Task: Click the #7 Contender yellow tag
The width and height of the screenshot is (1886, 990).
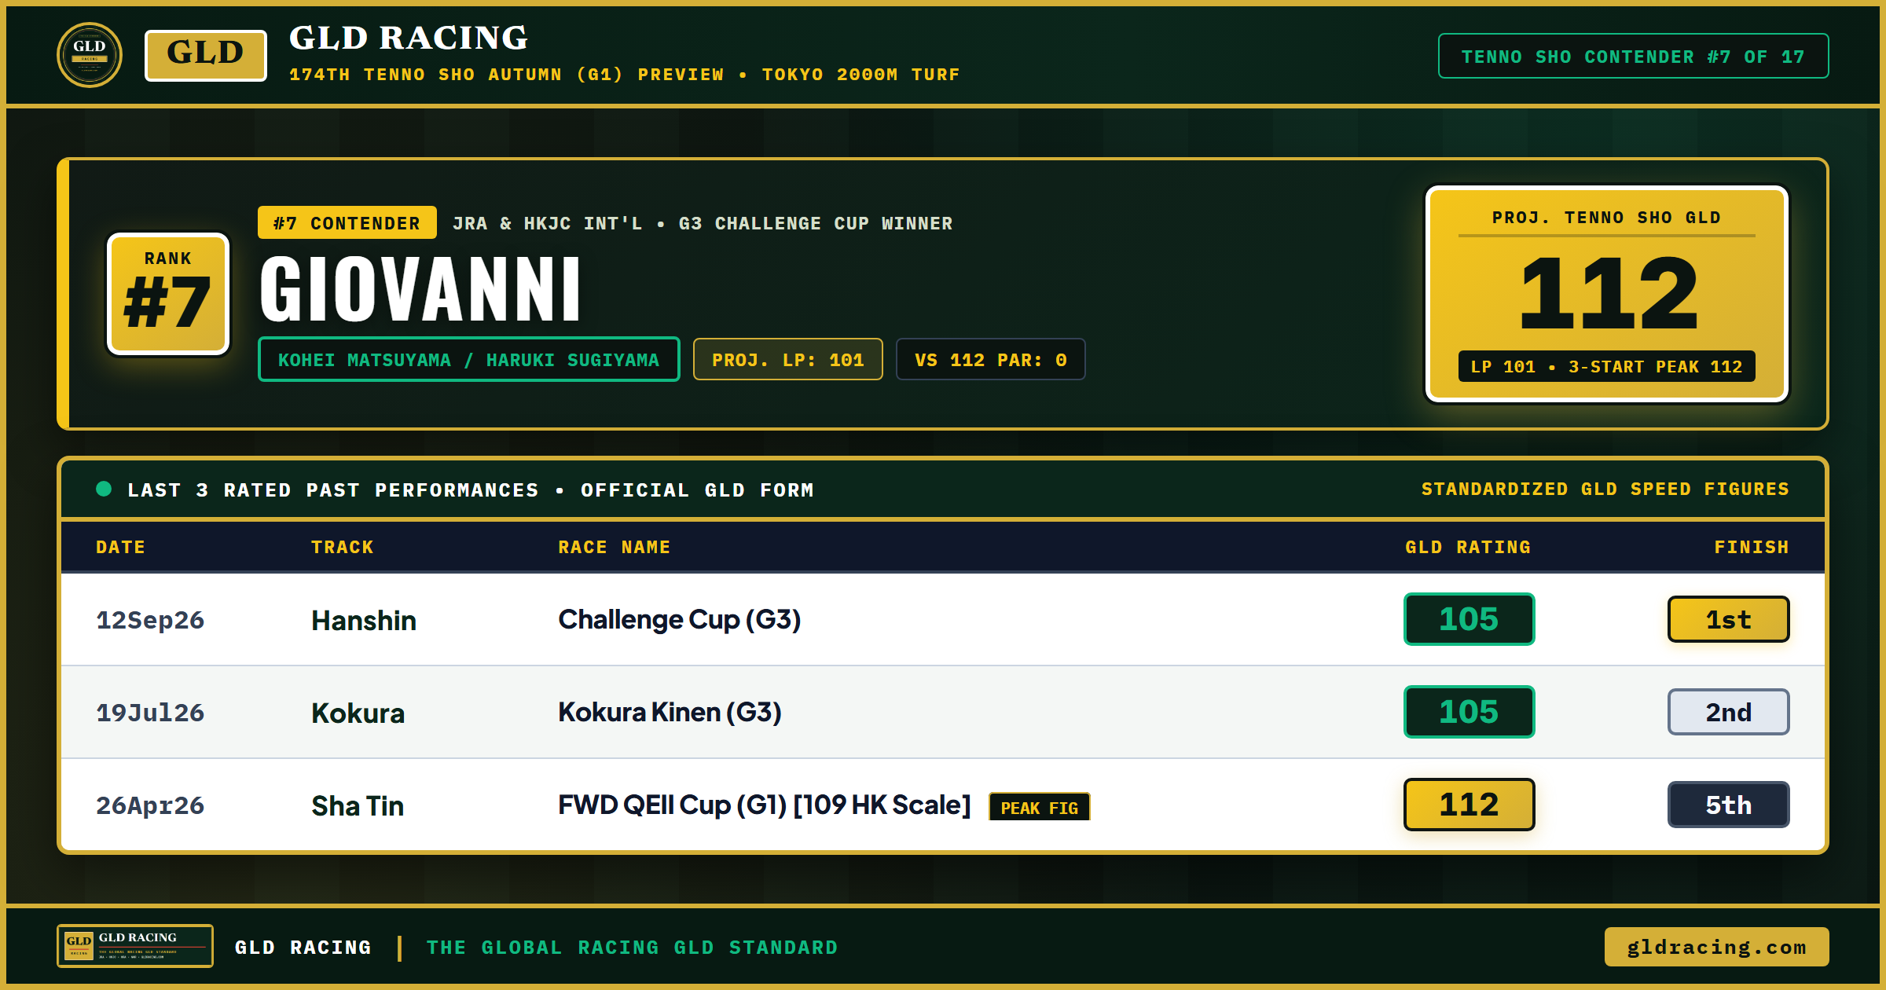Action: pyautogui.click(x=347, y=222)
